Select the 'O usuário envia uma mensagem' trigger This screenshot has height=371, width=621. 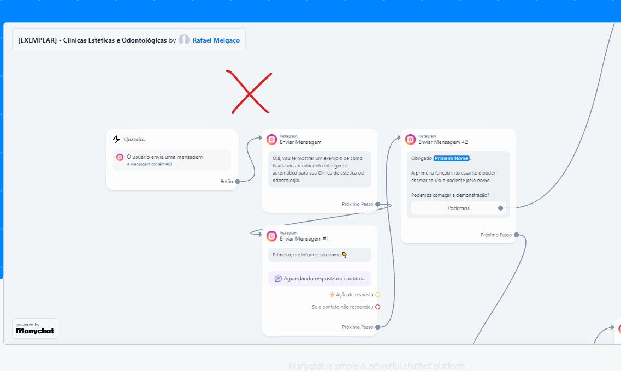pyautogui.click(x=171, y=160)
